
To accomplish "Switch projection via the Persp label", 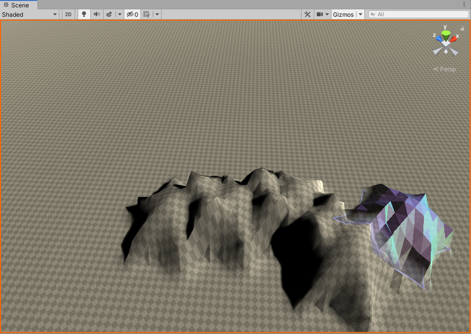I will (444, 69).
